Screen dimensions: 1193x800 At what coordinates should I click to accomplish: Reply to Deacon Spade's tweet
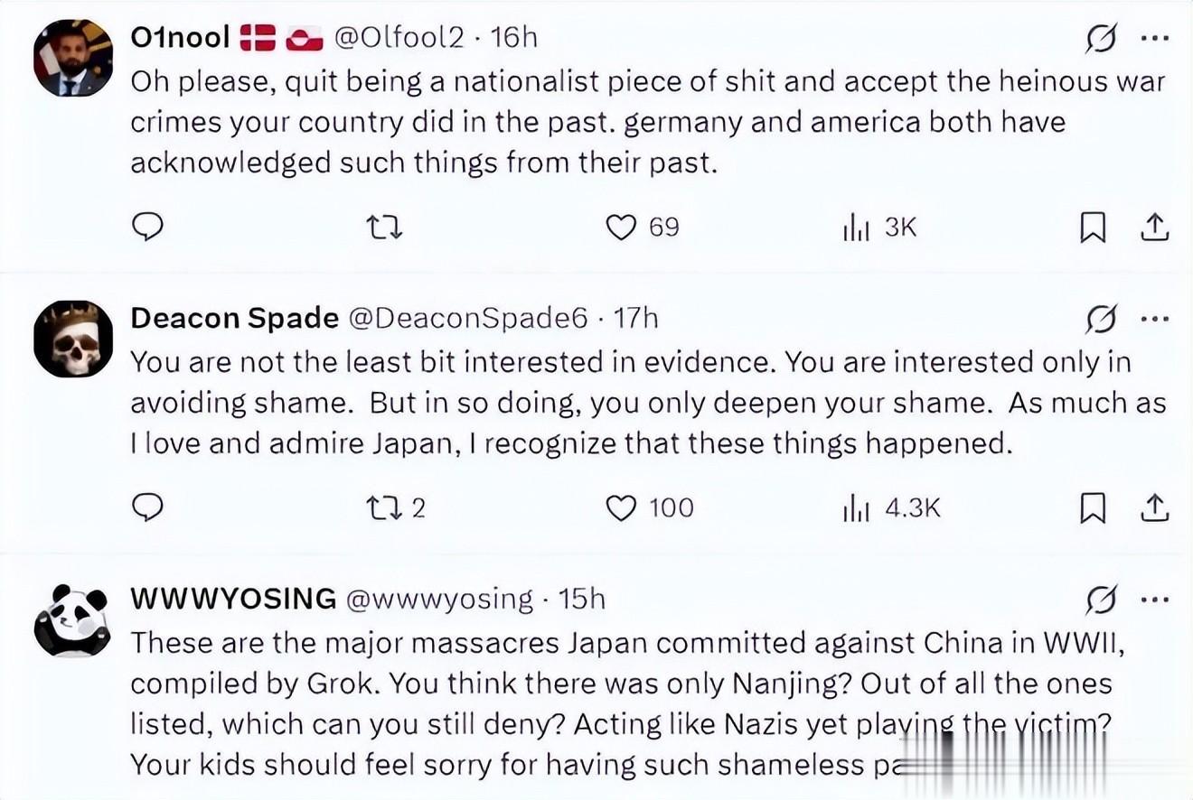(147, 508)
